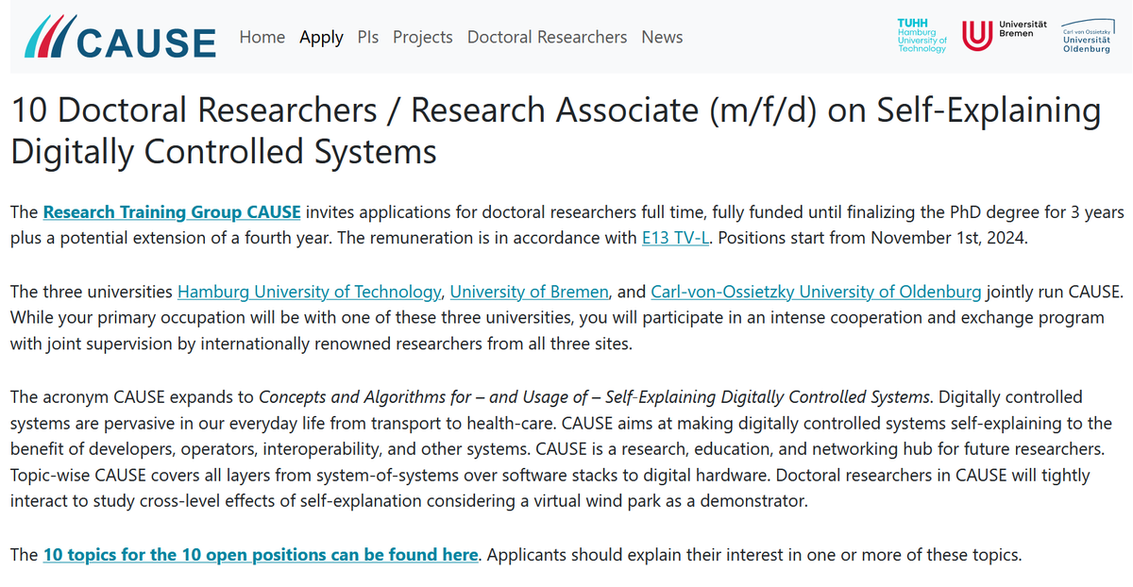Image resolution: width=1133 pixels, height=587 pixels.
Task: Click the CAUSE logo
Action: point(120,38)
